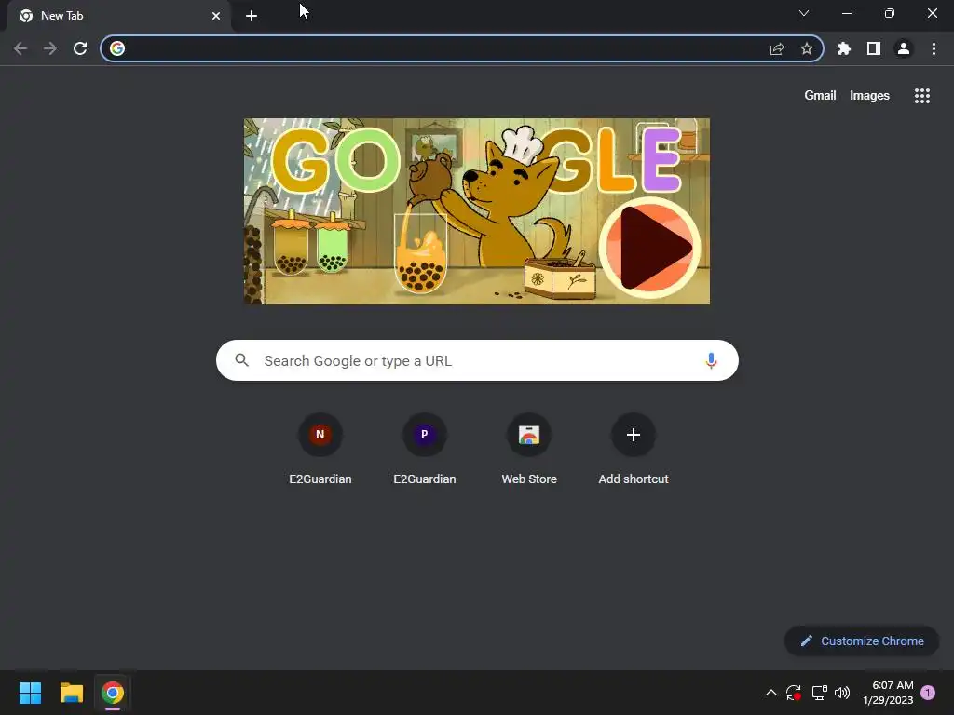Minimize the Chrome window
The image size is (954, 715).
click(x=846, y=13)
